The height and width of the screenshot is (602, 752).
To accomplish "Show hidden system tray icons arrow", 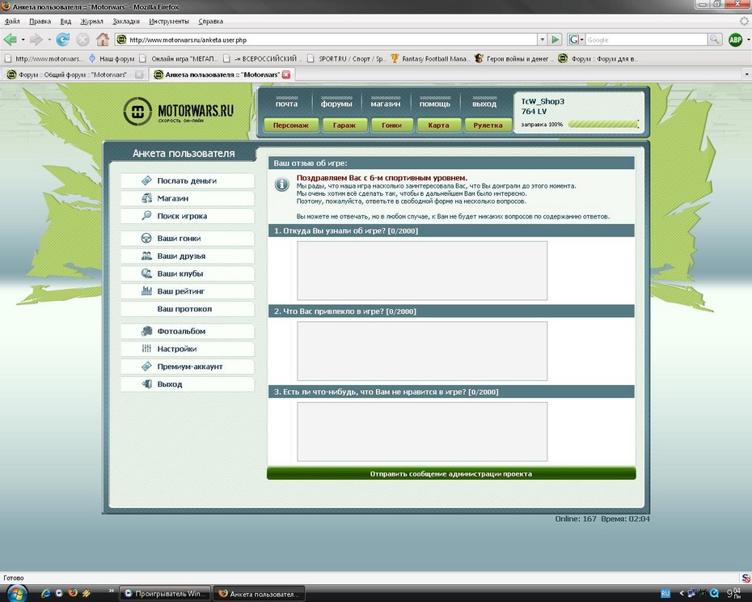I will [x=682, y=593].
